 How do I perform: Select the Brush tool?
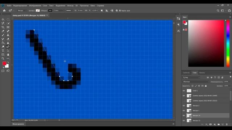(x=3, y=35)
